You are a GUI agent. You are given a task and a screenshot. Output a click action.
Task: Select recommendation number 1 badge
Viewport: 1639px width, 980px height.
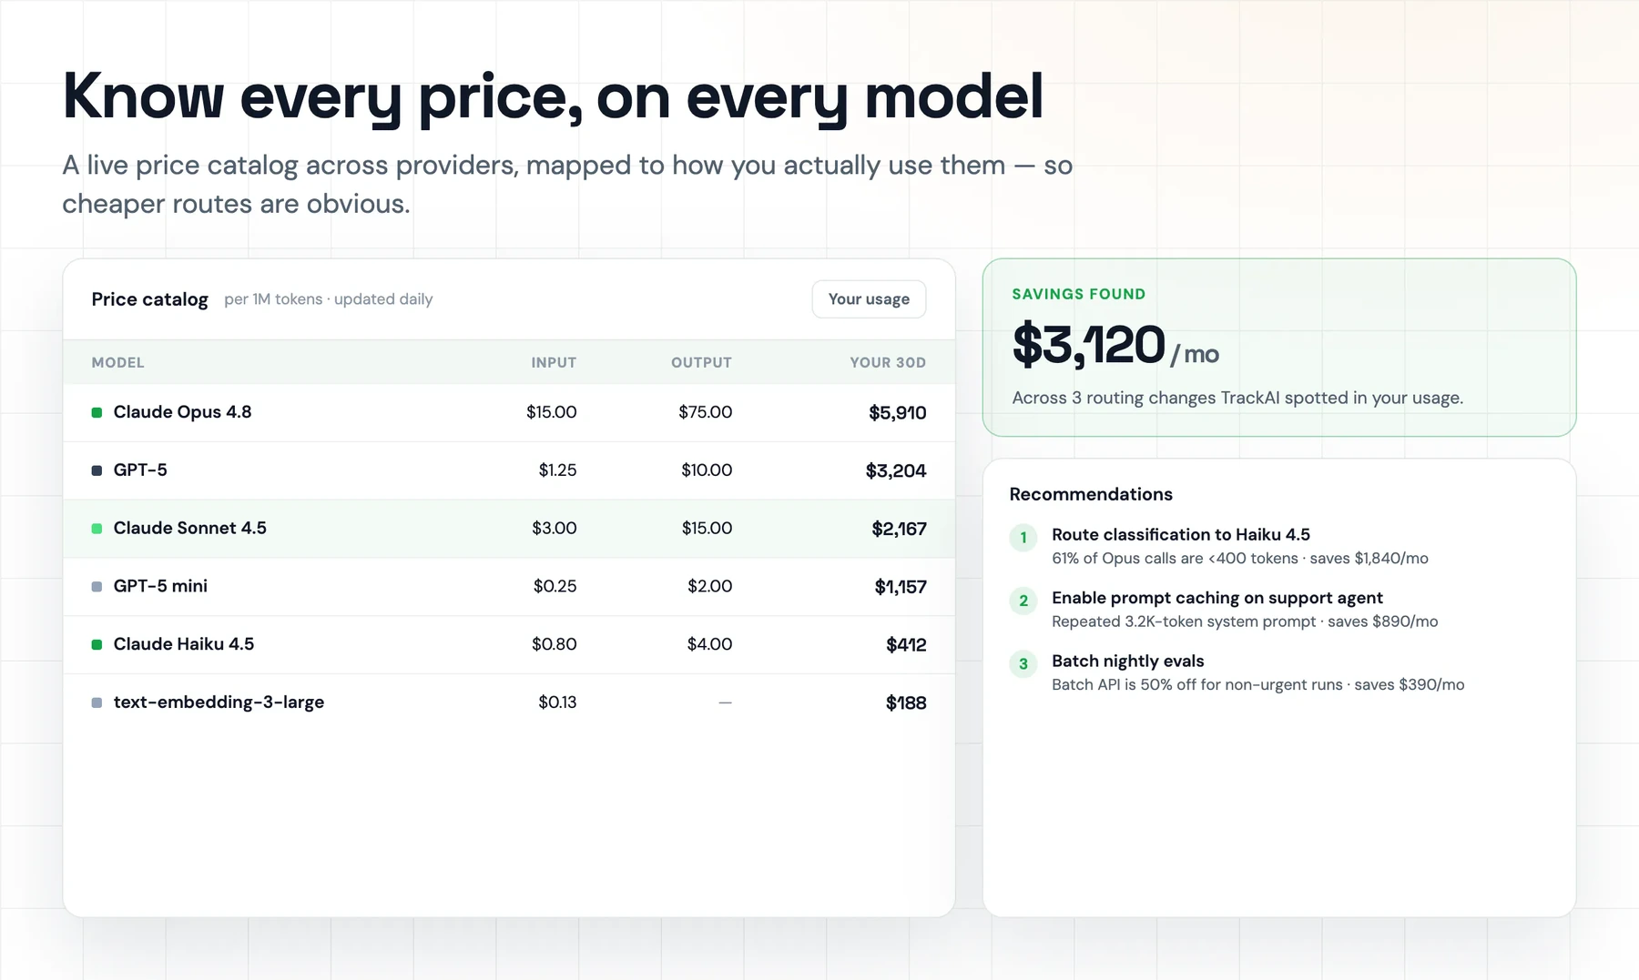pos(1023,538)
